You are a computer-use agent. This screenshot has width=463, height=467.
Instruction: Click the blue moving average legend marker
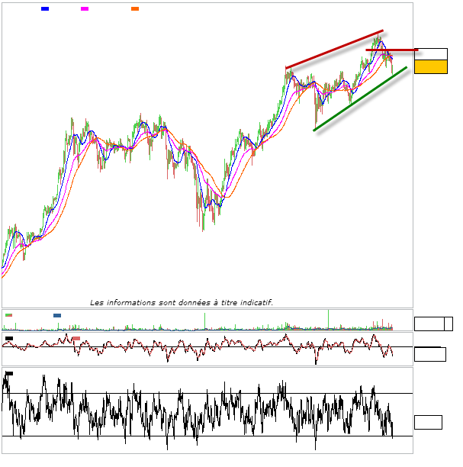pyautogui.click(x=45, y=8)
